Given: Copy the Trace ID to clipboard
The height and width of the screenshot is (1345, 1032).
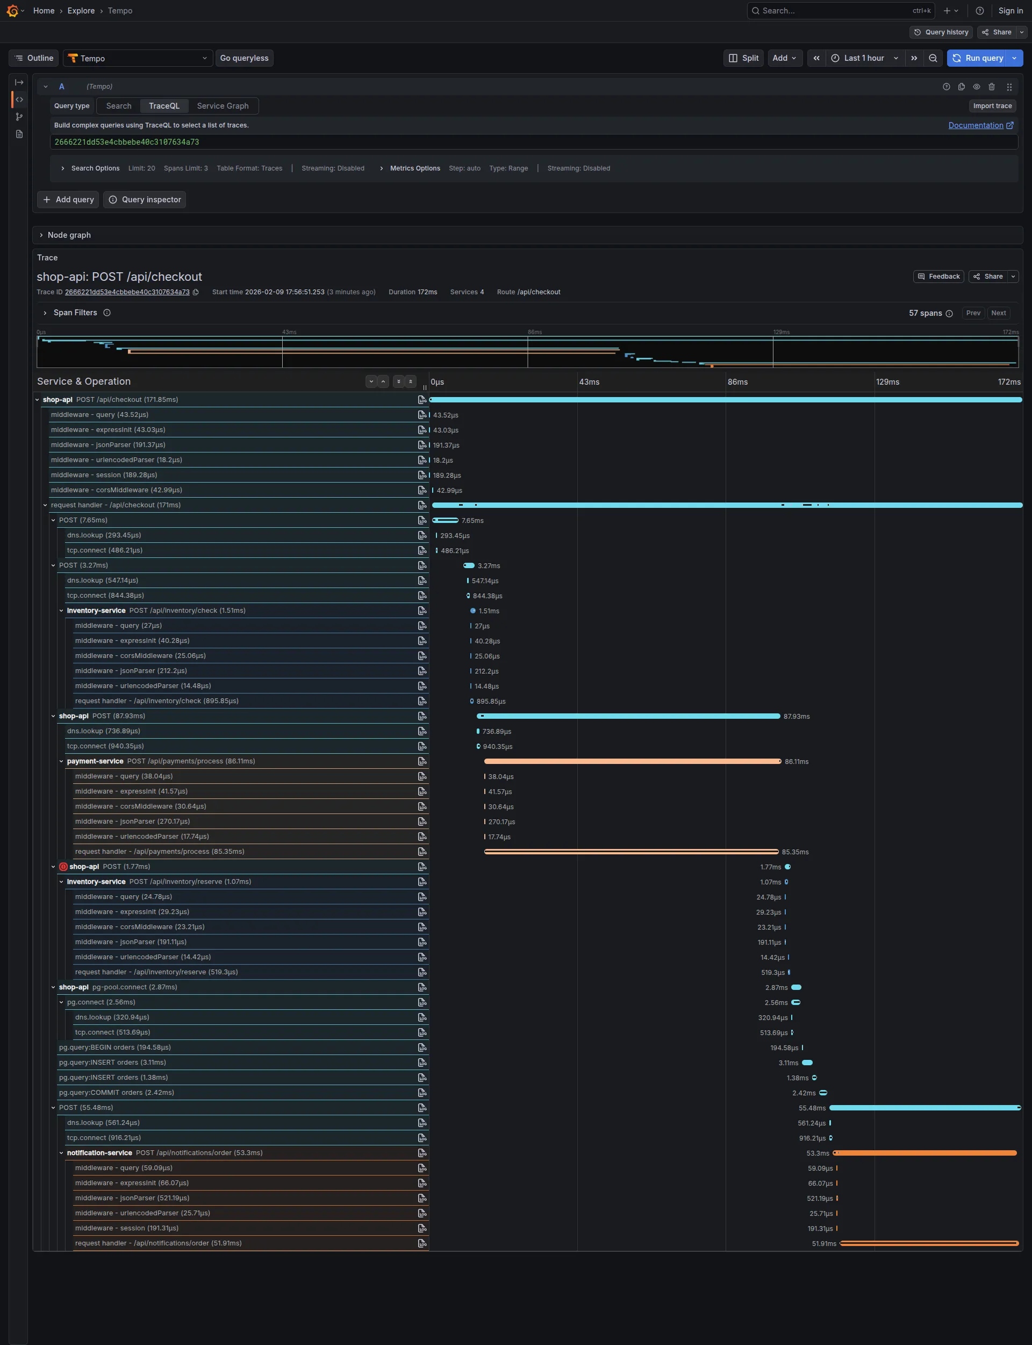Looking at the screenshot, I should [196, 292].
